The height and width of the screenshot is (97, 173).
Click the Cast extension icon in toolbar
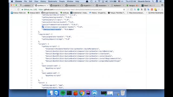[131, 10]
